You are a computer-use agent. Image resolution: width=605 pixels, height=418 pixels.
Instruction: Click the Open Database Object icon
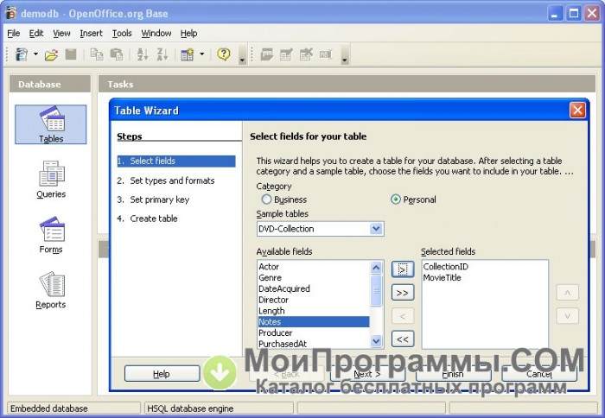tap(266, 54)
